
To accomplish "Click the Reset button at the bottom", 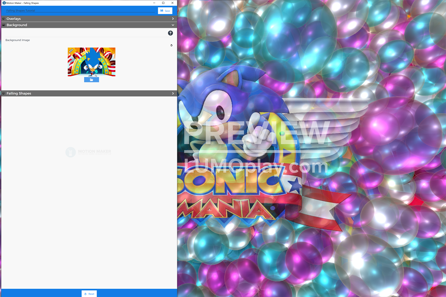I will pos(89,294).
